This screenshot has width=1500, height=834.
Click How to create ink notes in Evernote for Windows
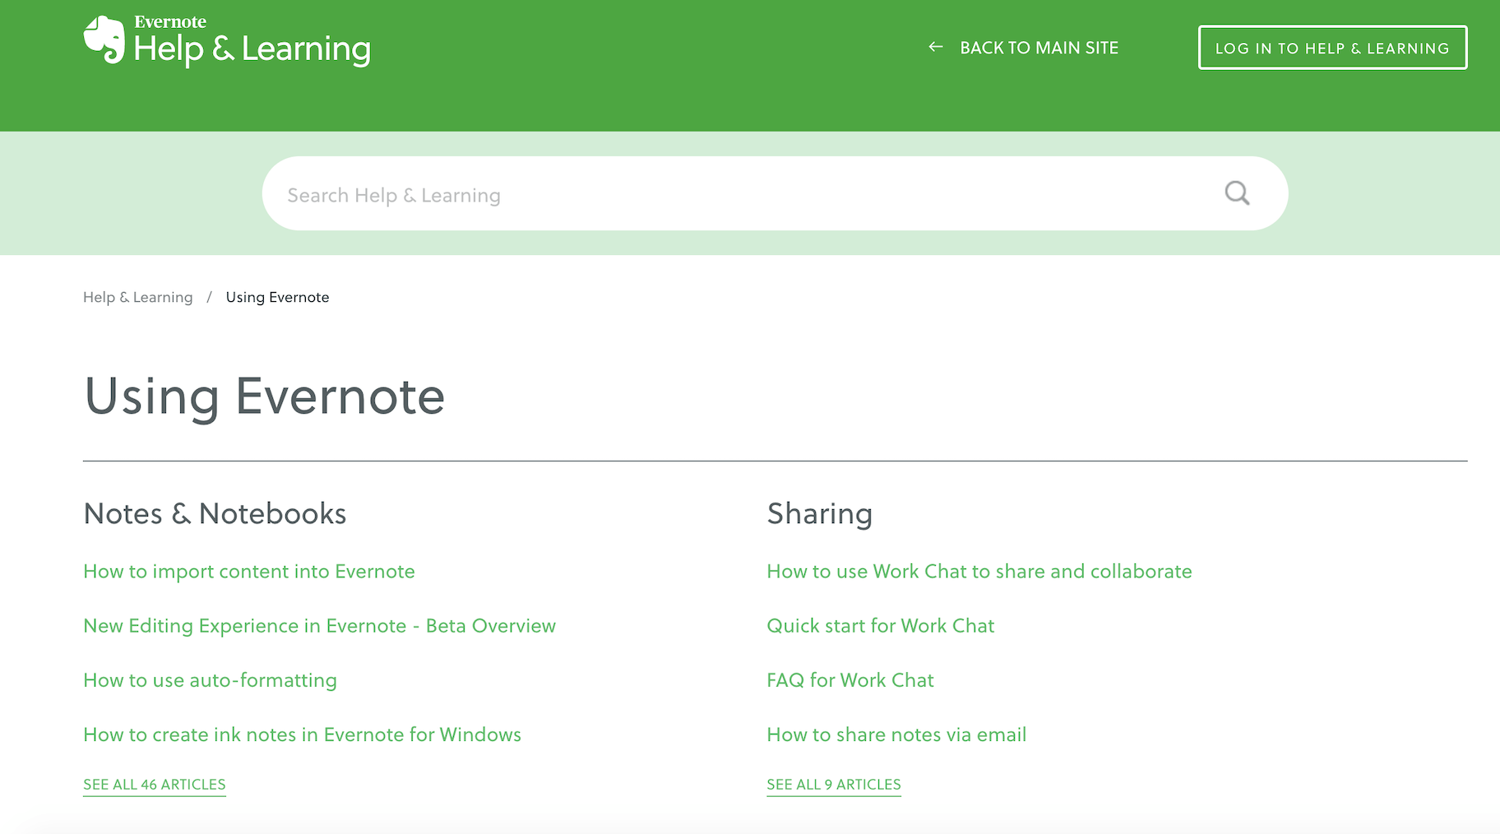pos(301,734)
